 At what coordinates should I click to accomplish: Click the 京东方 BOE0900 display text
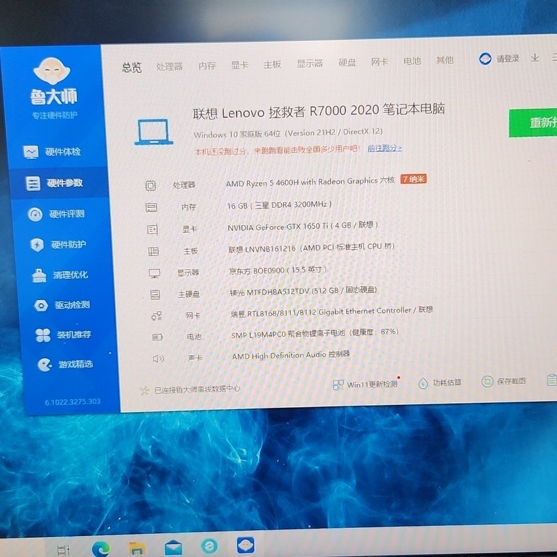(x=278, y=270)
